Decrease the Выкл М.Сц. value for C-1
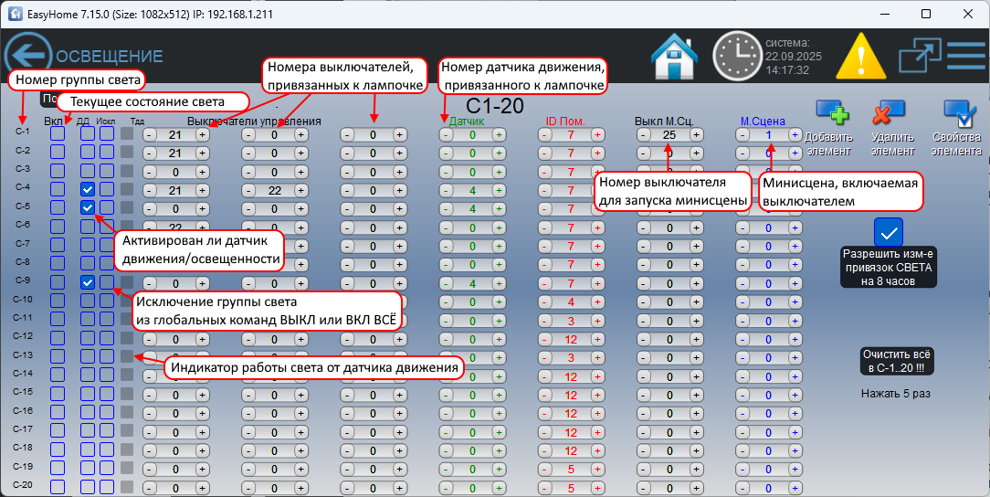The image size is (990, 497). click(643, 134)
